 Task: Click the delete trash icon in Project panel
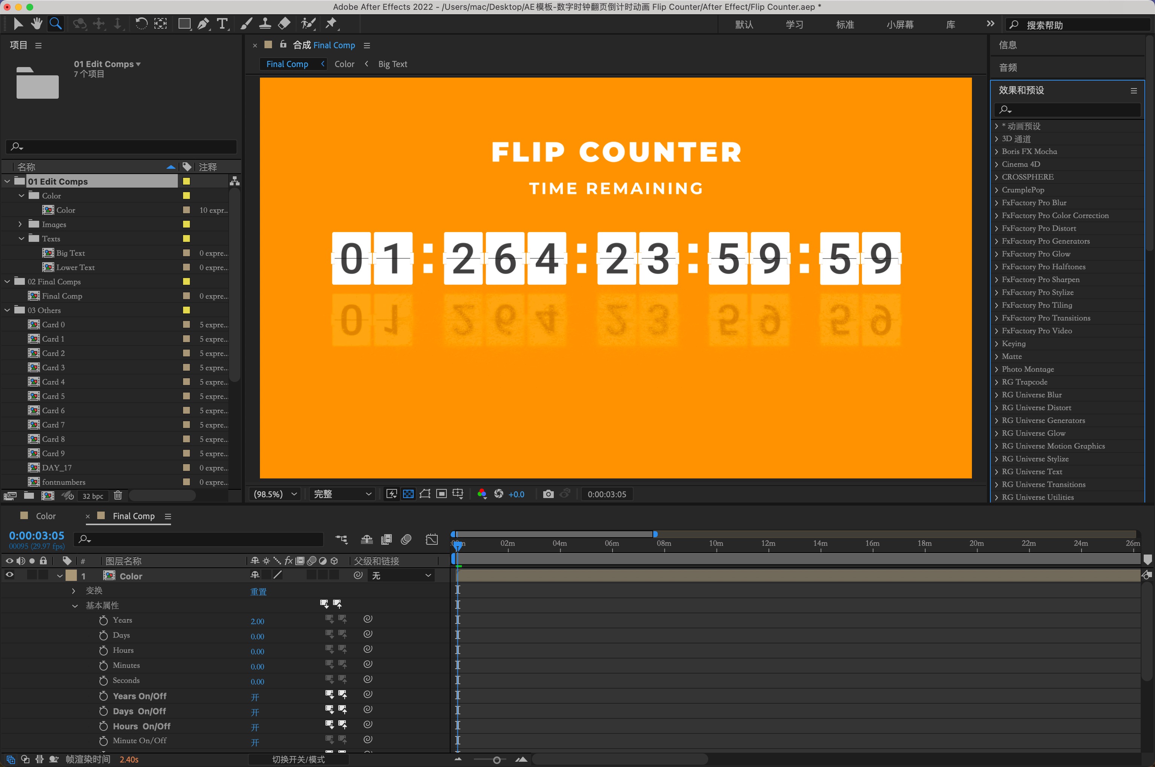[118, 495]
